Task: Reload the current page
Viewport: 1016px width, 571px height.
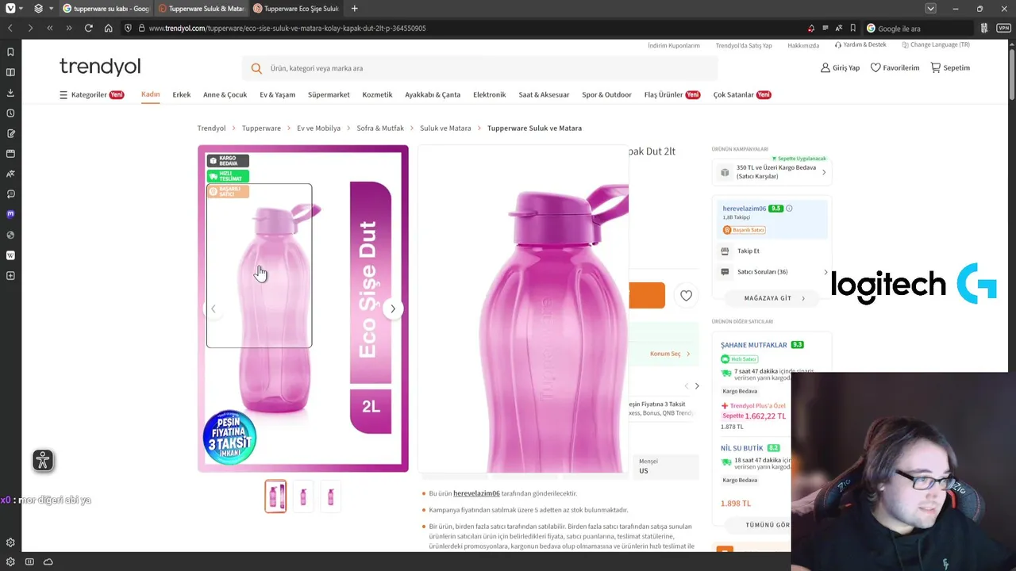Action: pyautogui.click(x=88, y=28)
